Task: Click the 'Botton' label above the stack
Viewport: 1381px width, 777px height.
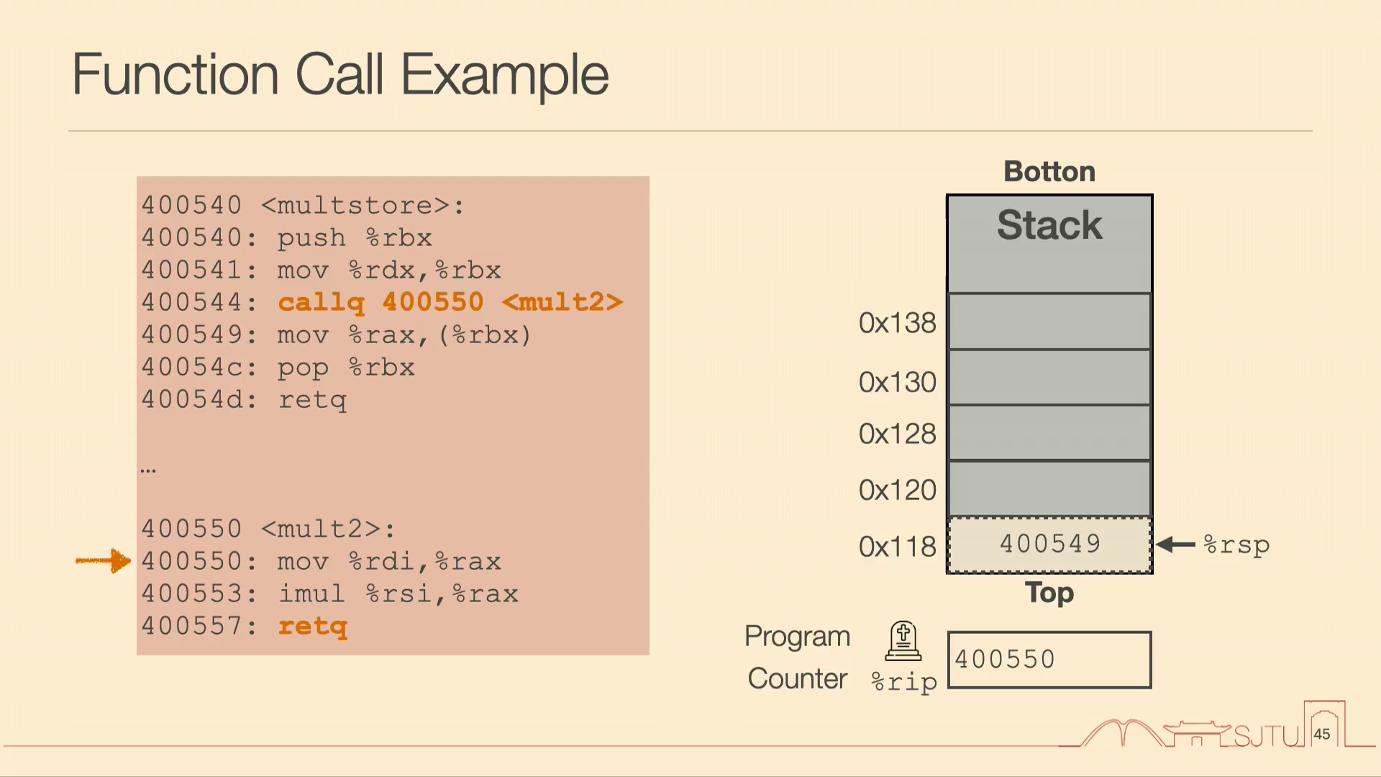Action: [x=1049, y=171]
